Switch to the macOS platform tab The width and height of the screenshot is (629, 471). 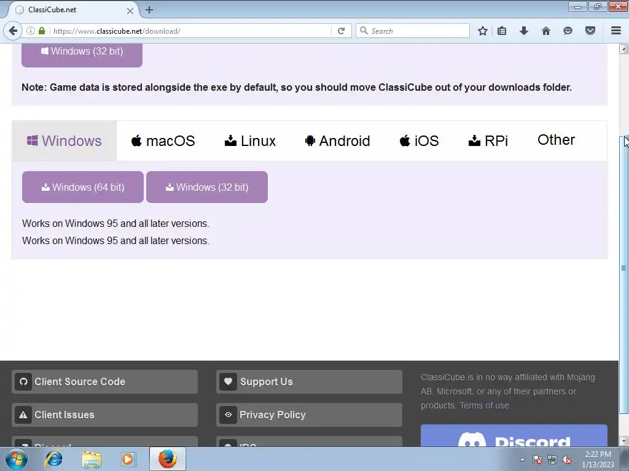tap(163, 141)
